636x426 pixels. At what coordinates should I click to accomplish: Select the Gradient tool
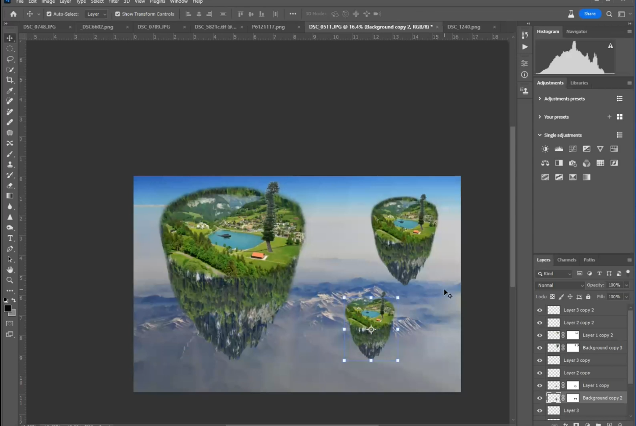point(10,196)
